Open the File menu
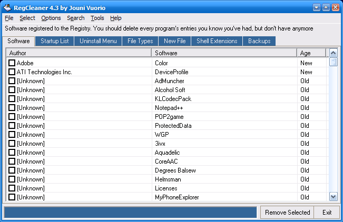Screen dimensions: 343x222 pos(9,18)
